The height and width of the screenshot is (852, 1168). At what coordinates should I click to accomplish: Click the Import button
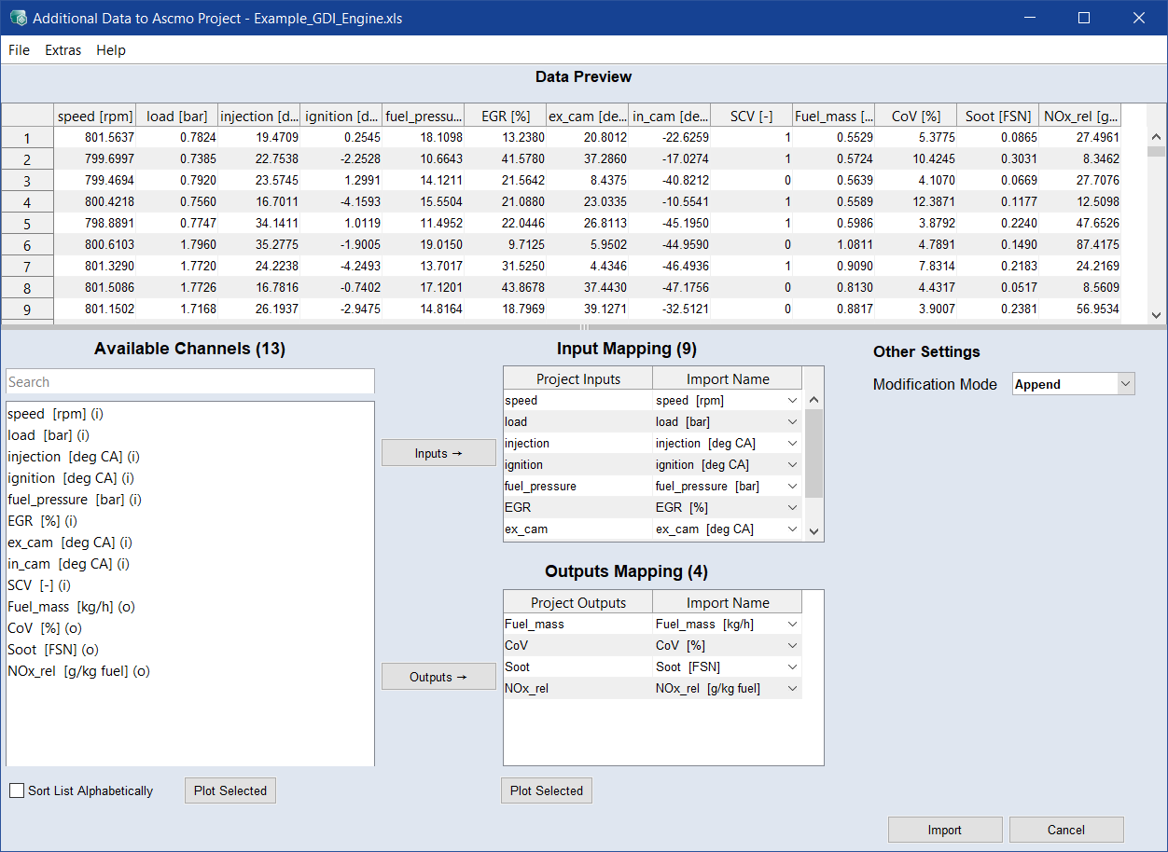pos(945,830)
